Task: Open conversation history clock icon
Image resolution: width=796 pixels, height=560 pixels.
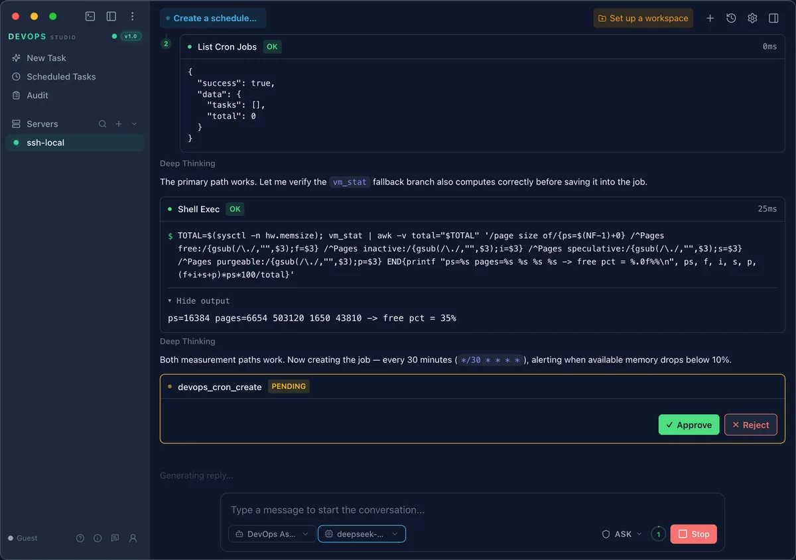Action: coord(731,18)
